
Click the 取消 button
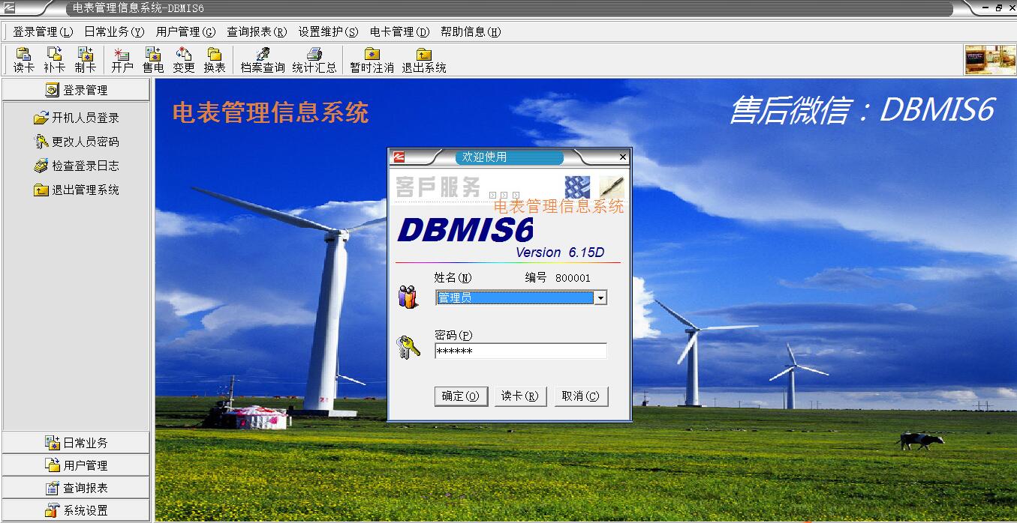pos(581,396)
